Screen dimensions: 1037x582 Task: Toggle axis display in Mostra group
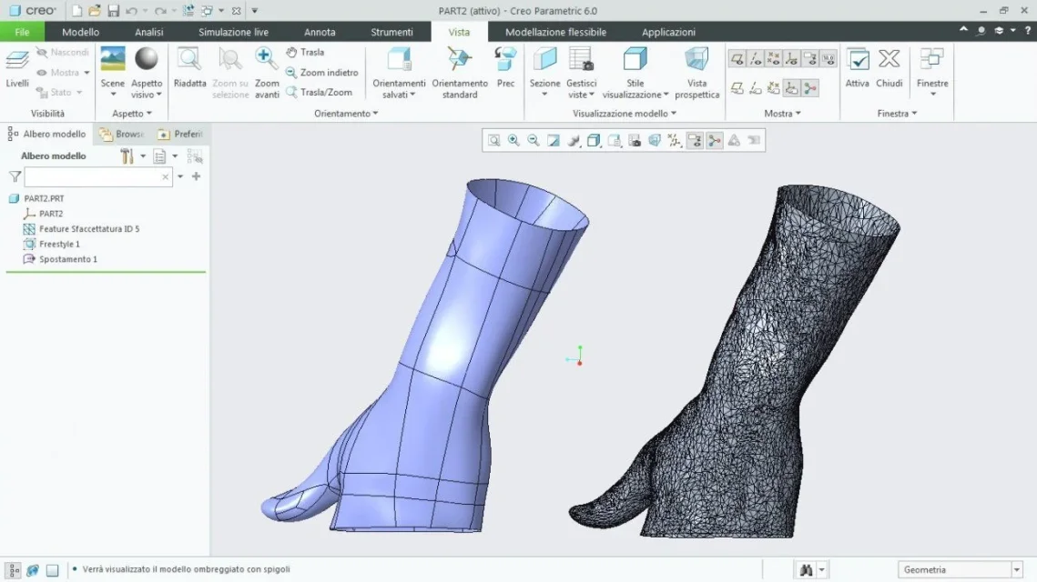click(756, 59)
